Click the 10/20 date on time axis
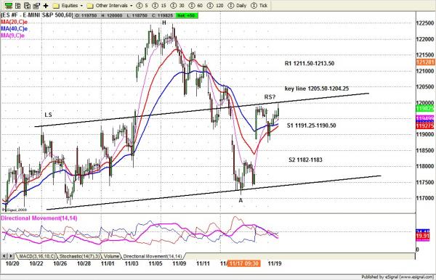The width and height of the screenshot is (436, 280). coord(12,263)
